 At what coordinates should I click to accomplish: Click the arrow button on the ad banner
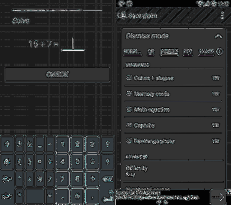218,197
